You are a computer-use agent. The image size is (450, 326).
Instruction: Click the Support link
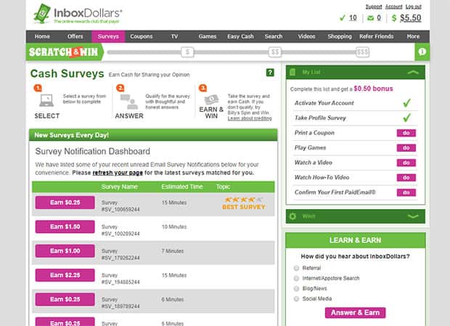(374, 7)
